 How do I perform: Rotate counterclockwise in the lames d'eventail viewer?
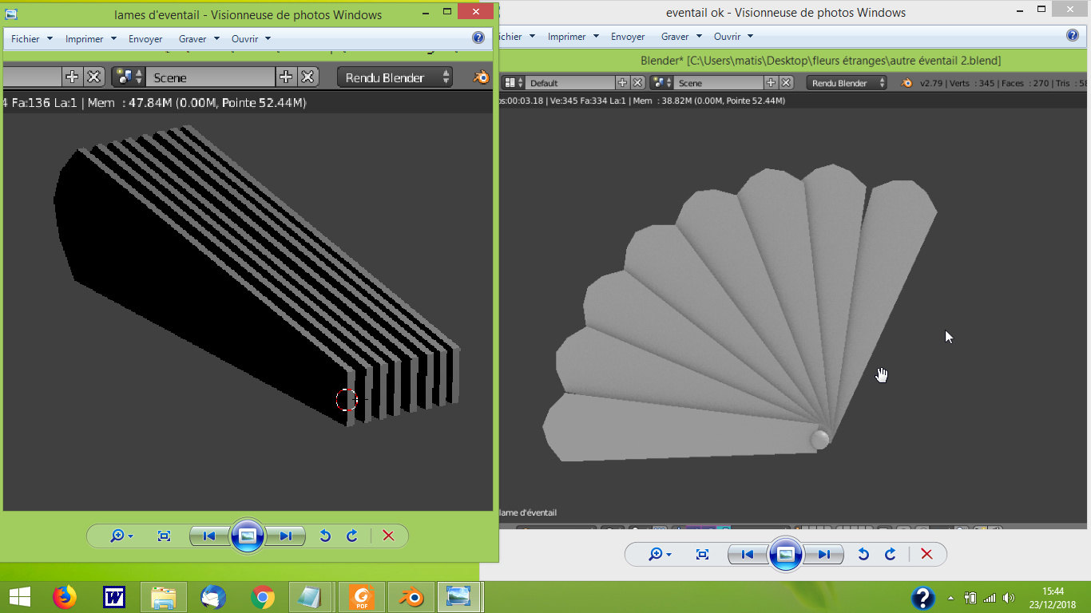[x=325, y=536]
